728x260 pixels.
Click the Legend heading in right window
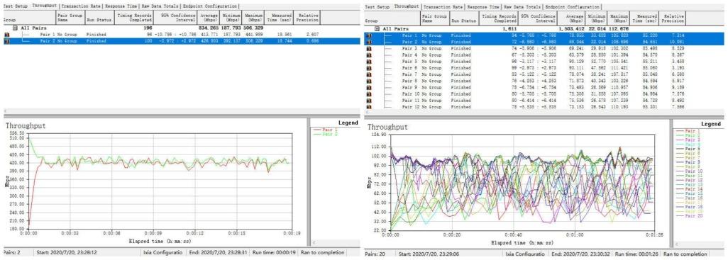(710, 124)
